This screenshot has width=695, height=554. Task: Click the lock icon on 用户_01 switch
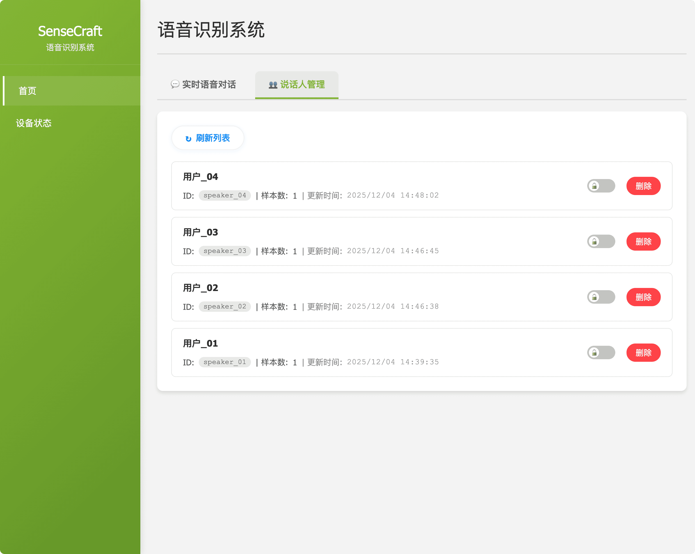[x=594, y=352]
